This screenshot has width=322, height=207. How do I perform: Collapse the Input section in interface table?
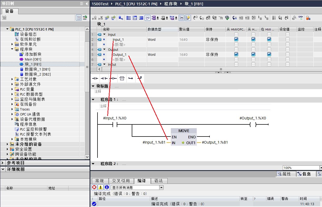point(104,34)
